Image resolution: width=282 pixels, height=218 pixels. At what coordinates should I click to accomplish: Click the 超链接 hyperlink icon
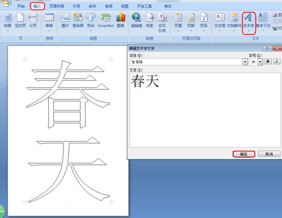(137, 21)
